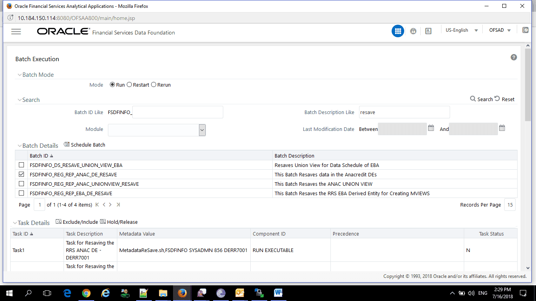
Task: Open the Windows notification center
Action: pyautogui.click(x=523, y=293)
